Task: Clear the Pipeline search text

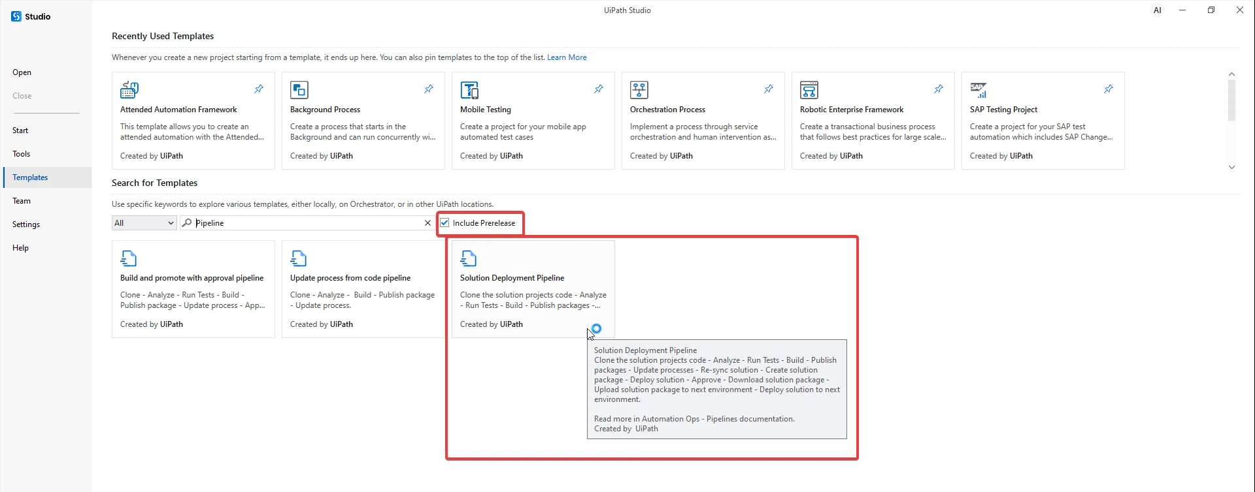Action: [427, 223]
